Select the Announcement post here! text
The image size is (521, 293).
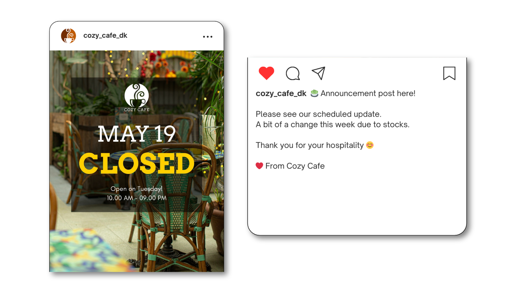coord(368,93)
